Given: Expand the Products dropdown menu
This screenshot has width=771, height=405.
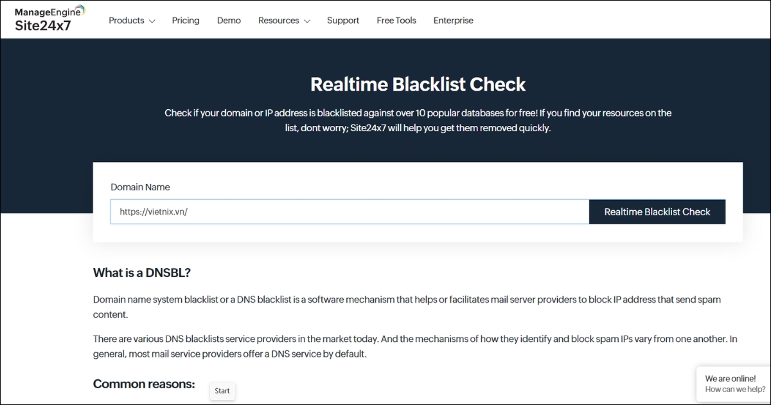Looking at the screenshot, I should 127,20.
